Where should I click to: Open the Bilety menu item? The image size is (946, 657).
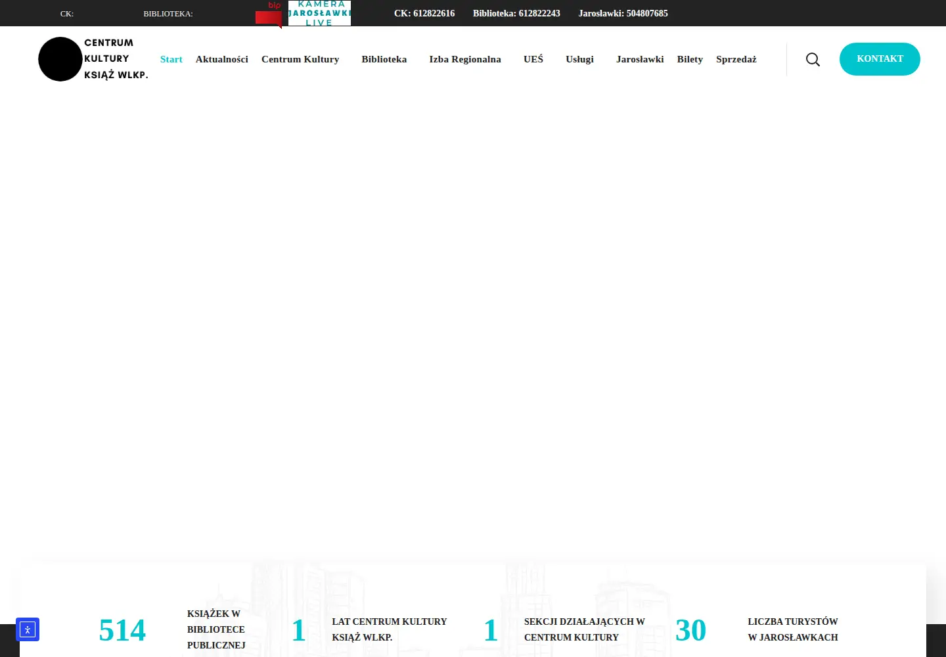click(x=690, y=59)
